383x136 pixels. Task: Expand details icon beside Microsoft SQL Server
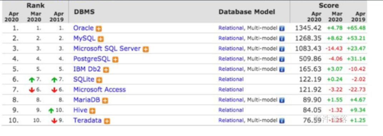pyautogui.click(x=146, y=49)
